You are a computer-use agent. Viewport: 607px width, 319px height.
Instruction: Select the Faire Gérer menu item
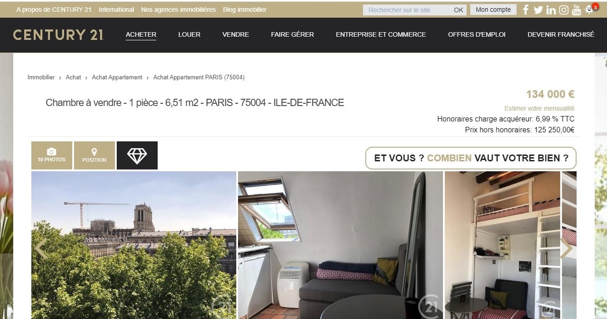pyautogui.click(x=293, y=35)
